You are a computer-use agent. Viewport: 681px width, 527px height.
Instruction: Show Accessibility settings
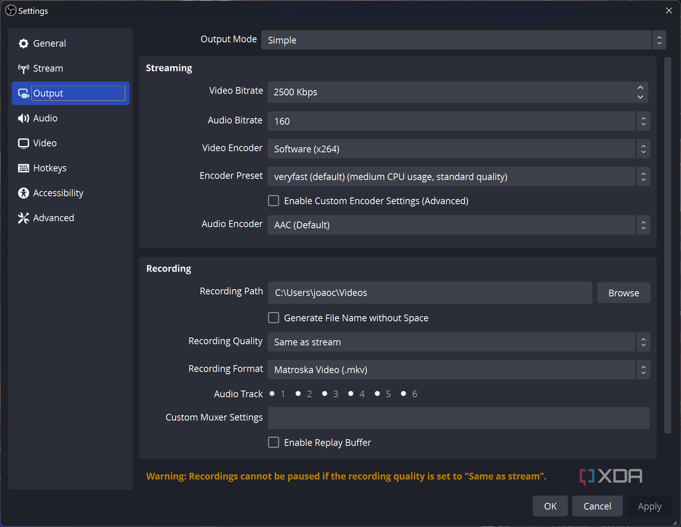71,193
